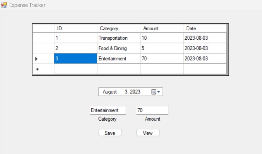Screen dimensions: 262x154
Task: Open the date picker calendar dropdown
Action: (157, 92)
